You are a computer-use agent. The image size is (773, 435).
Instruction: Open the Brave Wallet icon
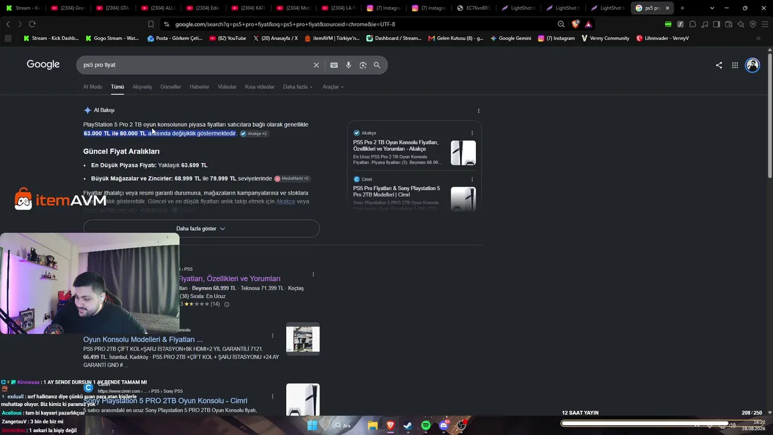pyautogui.click(x=728, y=24)
